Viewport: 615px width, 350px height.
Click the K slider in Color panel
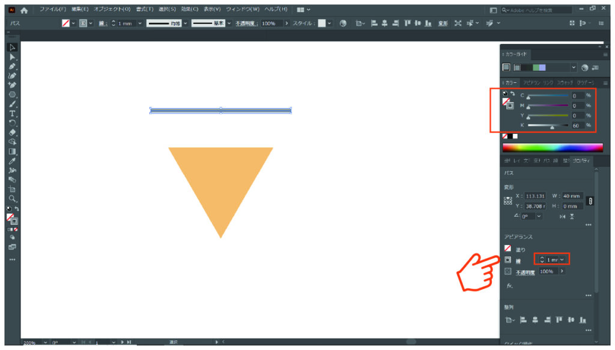click(548, 125)
